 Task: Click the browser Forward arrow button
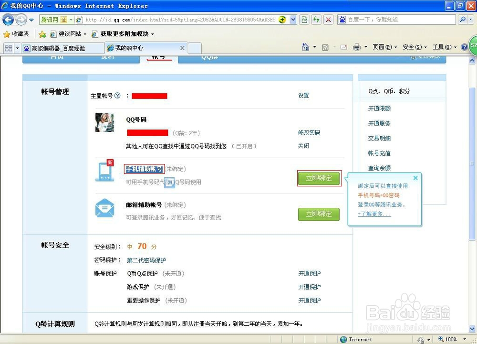point(21,20)
